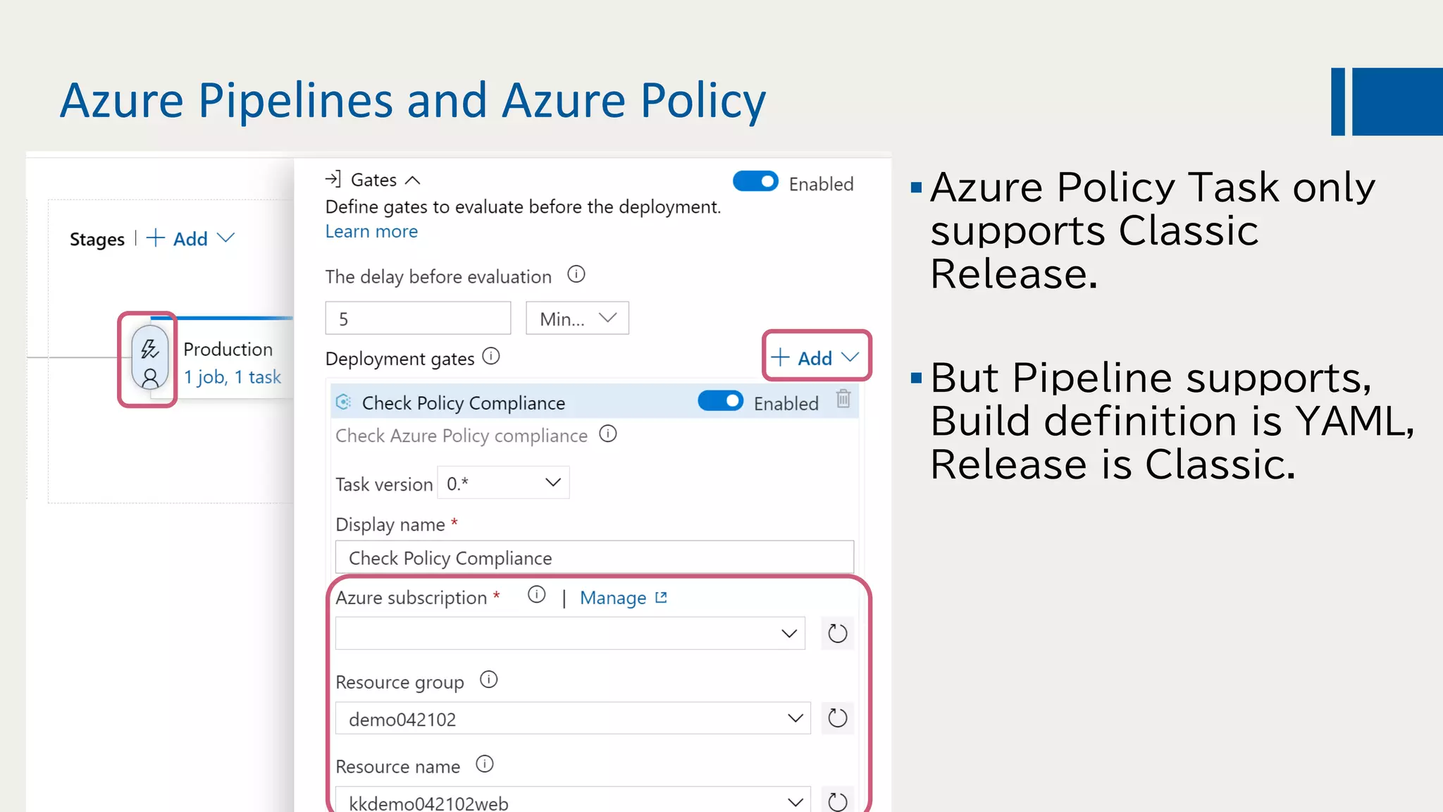1443x812 pixels.
Task: Delete the Check Policy Compliance gate
Action: pyautogui.click(x=843, y=399)
